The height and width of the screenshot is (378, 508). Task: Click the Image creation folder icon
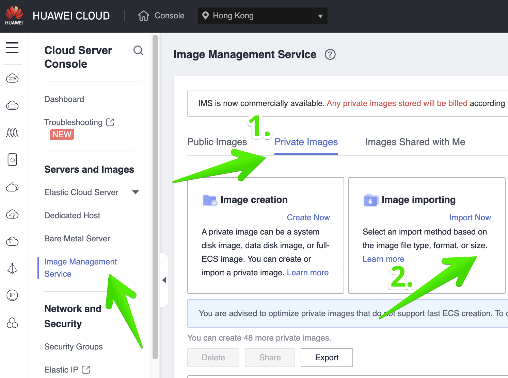click(x=210, y=200)
